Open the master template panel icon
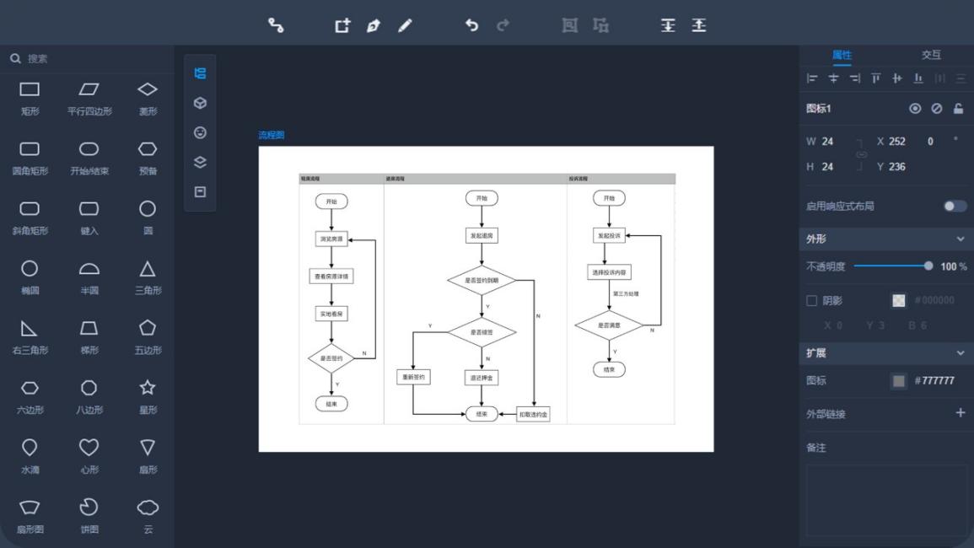This screenshot has width=974, height=548. pyautogui.click(x=200, y=192)
